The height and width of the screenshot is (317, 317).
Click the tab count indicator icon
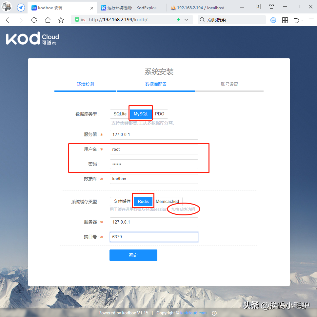point(258,7)
